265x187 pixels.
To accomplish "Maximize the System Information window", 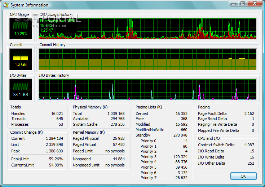I will [x=243, y=4].
